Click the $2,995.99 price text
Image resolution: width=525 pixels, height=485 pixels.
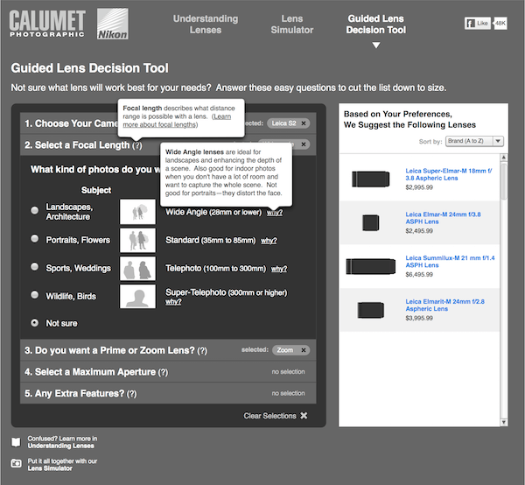[419, 187]
